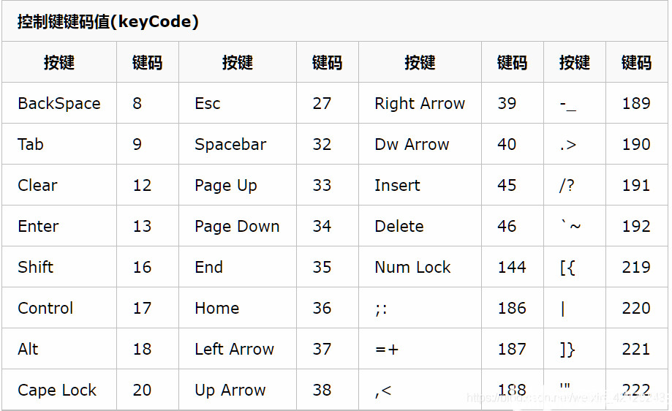Select the BackSpace key cell
The height and width of the screenshot is (411, 672).
(59, 103)
